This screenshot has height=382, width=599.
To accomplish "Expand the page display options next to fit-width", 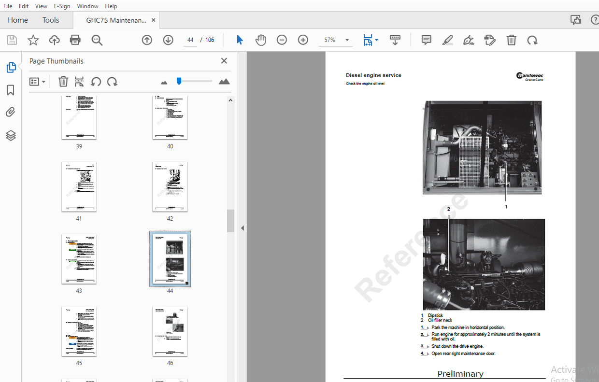I will (x=376, y=40).
